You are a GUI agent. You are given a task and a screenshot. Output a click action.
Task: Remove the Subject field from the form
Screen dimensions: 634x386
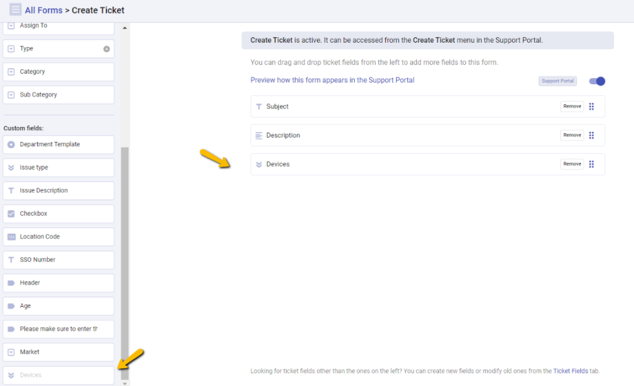(x=571, y=106)
